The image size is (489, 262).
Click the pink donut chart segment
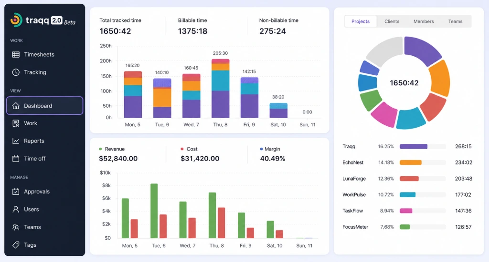pyautogui.click(x=385, y=115)
